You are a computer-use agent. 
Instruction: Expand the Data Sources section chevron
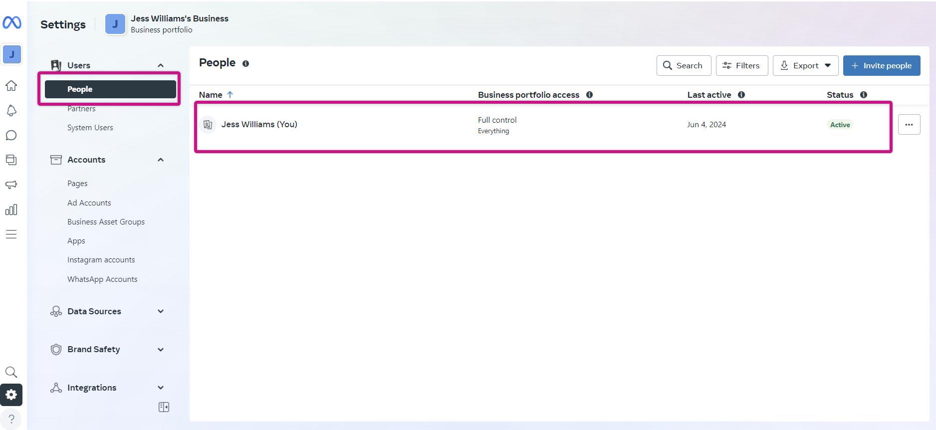[x=161, y=311]
